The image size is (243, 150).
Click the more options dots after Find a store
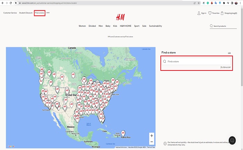(x=48, y=13)
